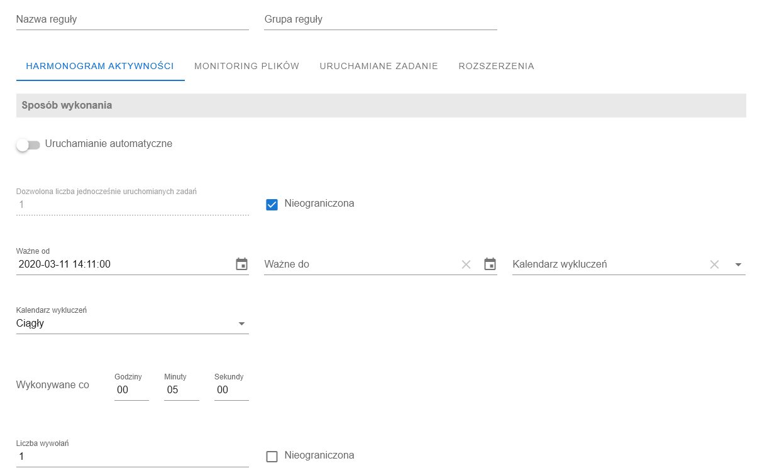Focus the Grupa reguły input field
Viewport: 767px width, 473px height.
pos(380,19)
